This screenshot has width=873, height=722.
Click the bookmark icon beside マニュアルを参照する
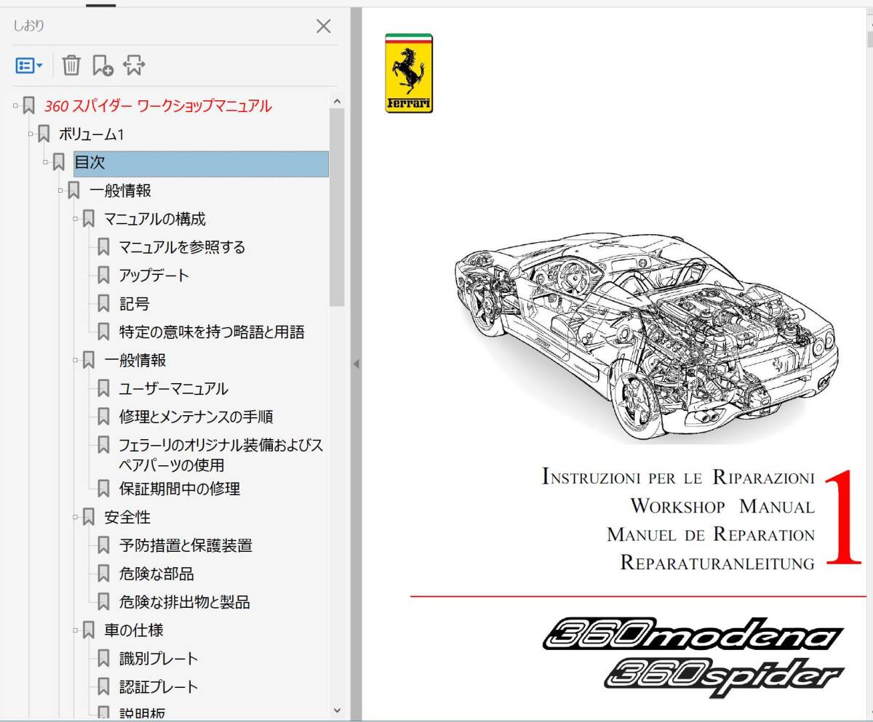(x=104, y=247)
